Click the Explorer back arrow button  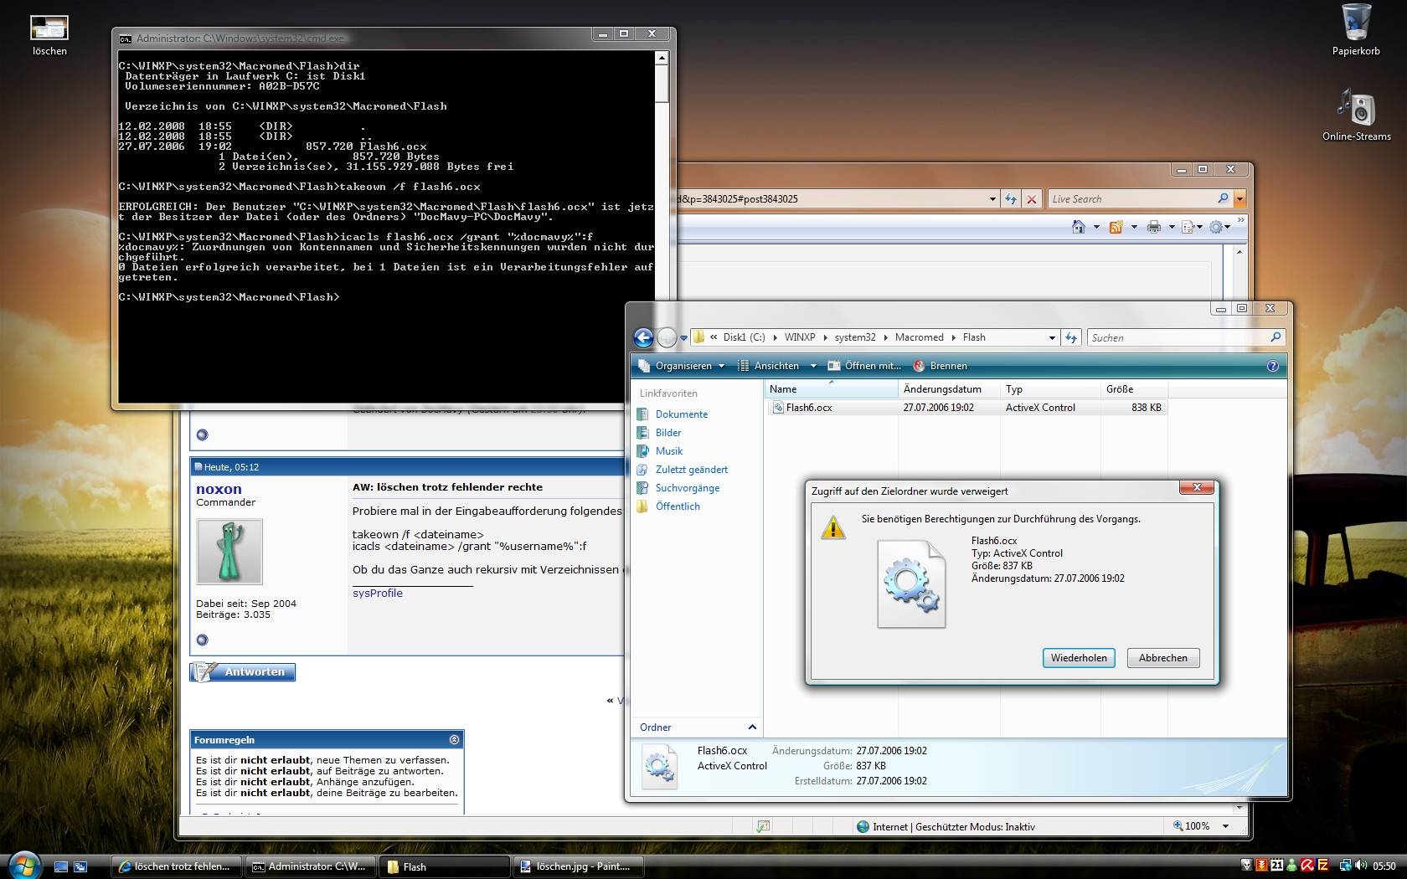click(x=643, y=337)
